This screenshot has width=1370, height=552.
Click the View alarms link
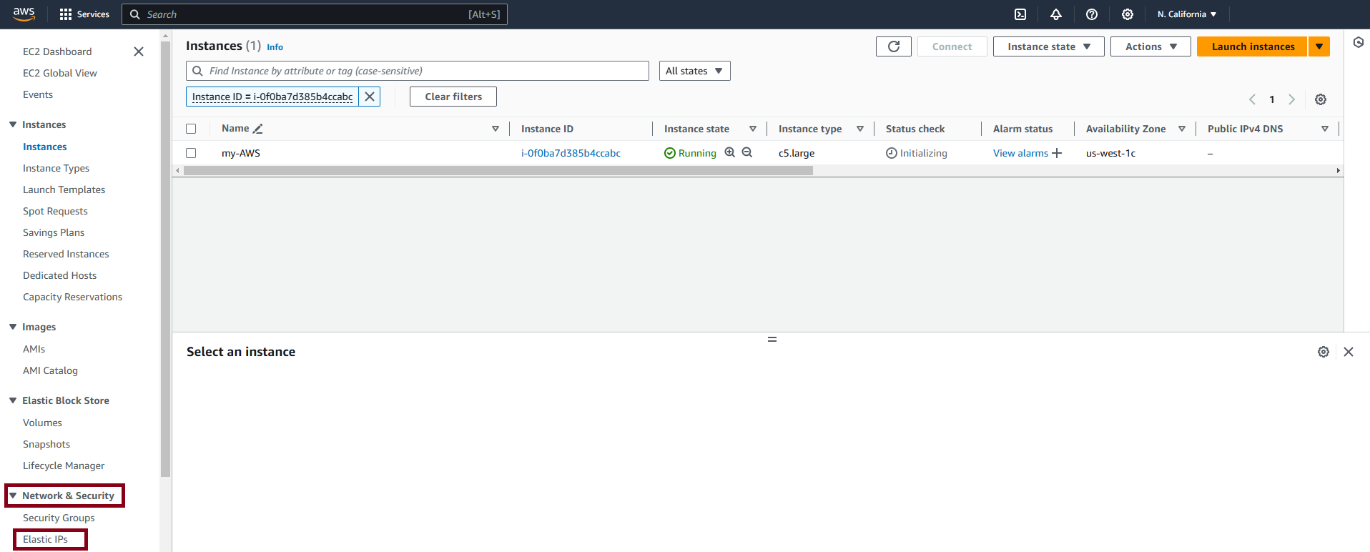point(1020,153)
